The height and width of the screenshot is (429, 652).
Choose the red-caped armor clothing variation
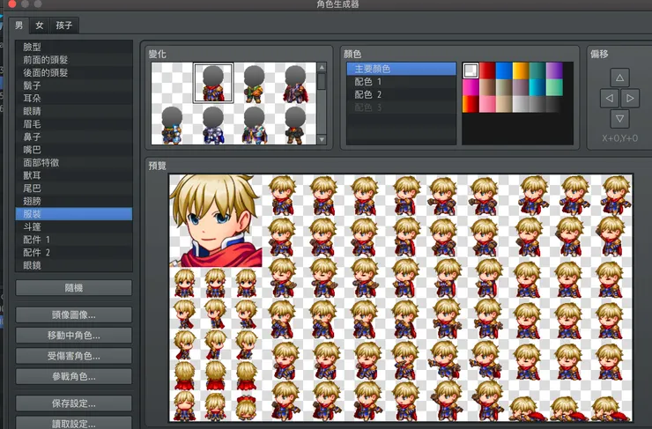click(x=213, y=83)
